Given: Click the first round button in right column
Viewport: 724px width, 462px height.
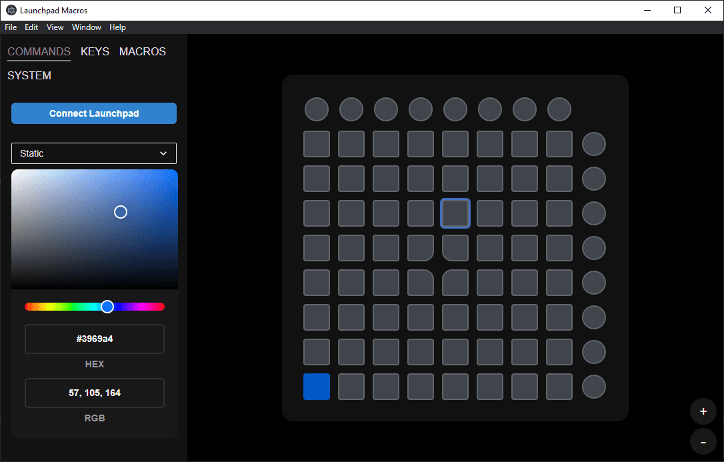Looking at the screenshot, I should [594, 144].
